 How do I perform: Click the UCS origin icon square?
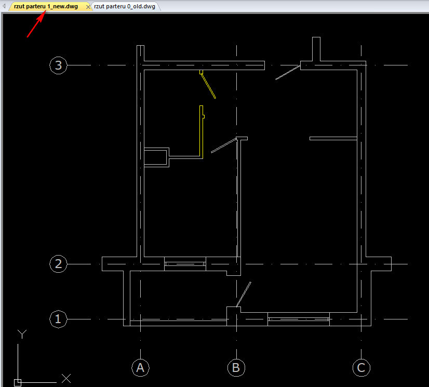pos(18,382)
